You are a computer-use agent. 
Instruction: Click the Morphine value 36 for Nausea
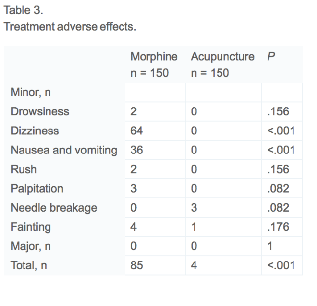point(136,150)
